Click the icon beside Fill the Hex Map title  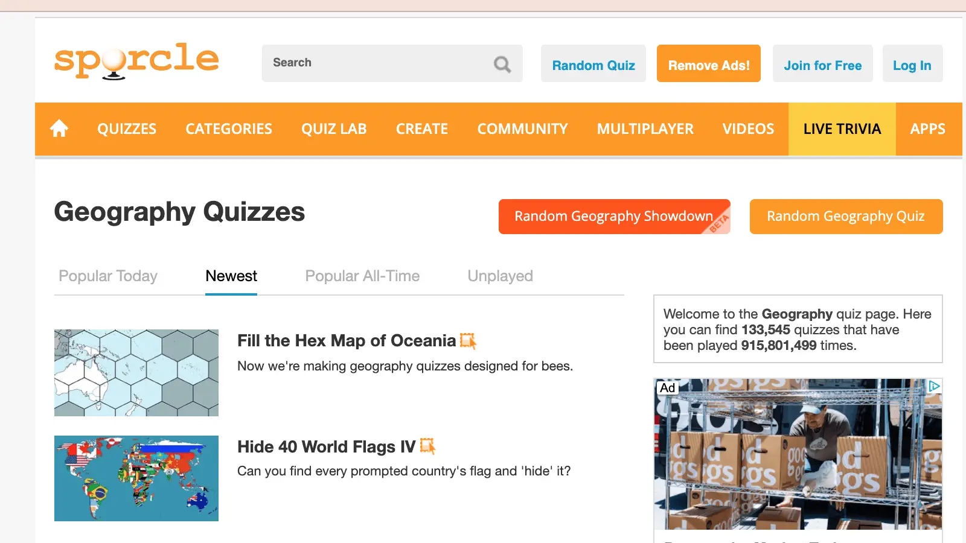[x=468, y=341]
